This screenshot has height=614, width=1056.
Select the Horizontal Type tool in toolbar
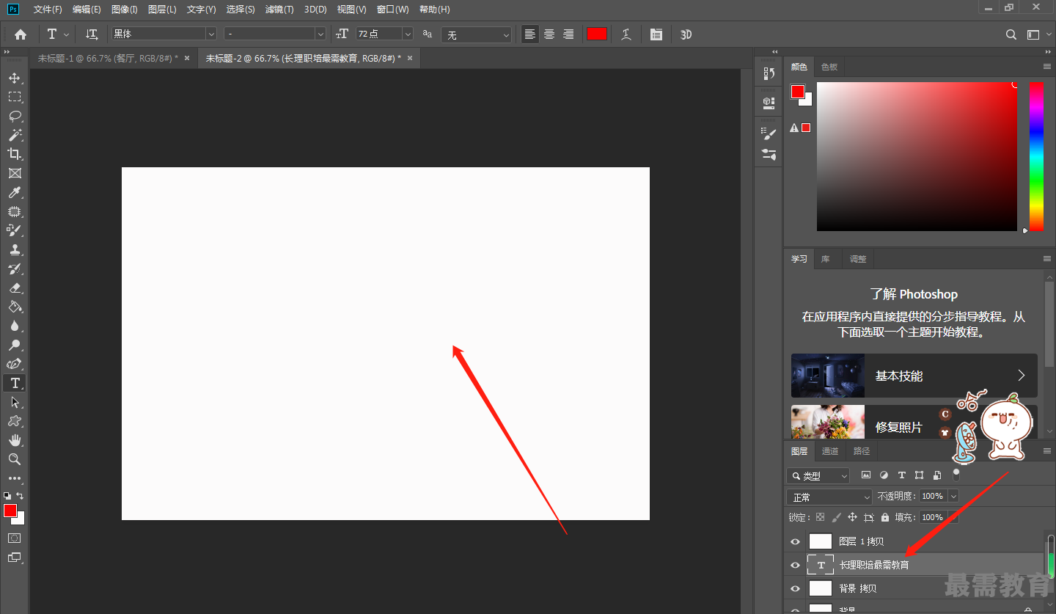[15, 383]
